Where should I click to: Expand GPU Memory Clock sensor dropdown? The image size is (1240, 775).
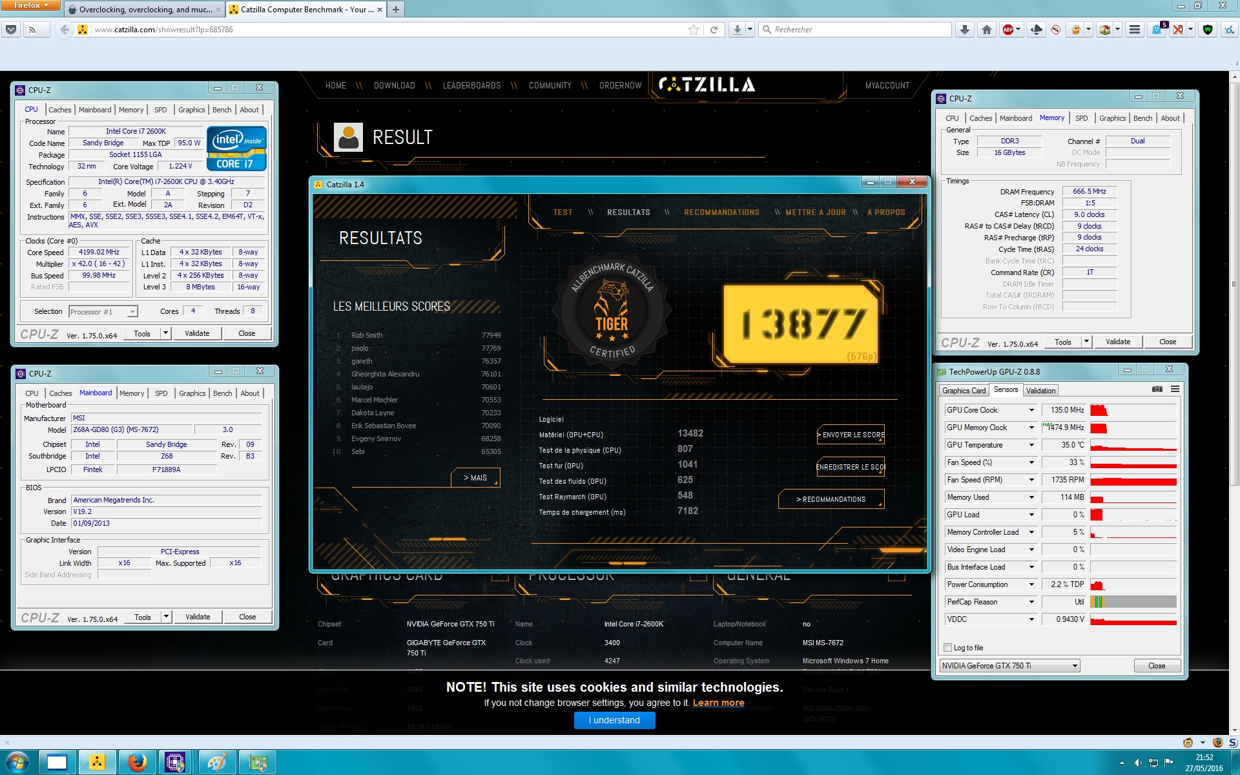click(x=1031, y=428)
